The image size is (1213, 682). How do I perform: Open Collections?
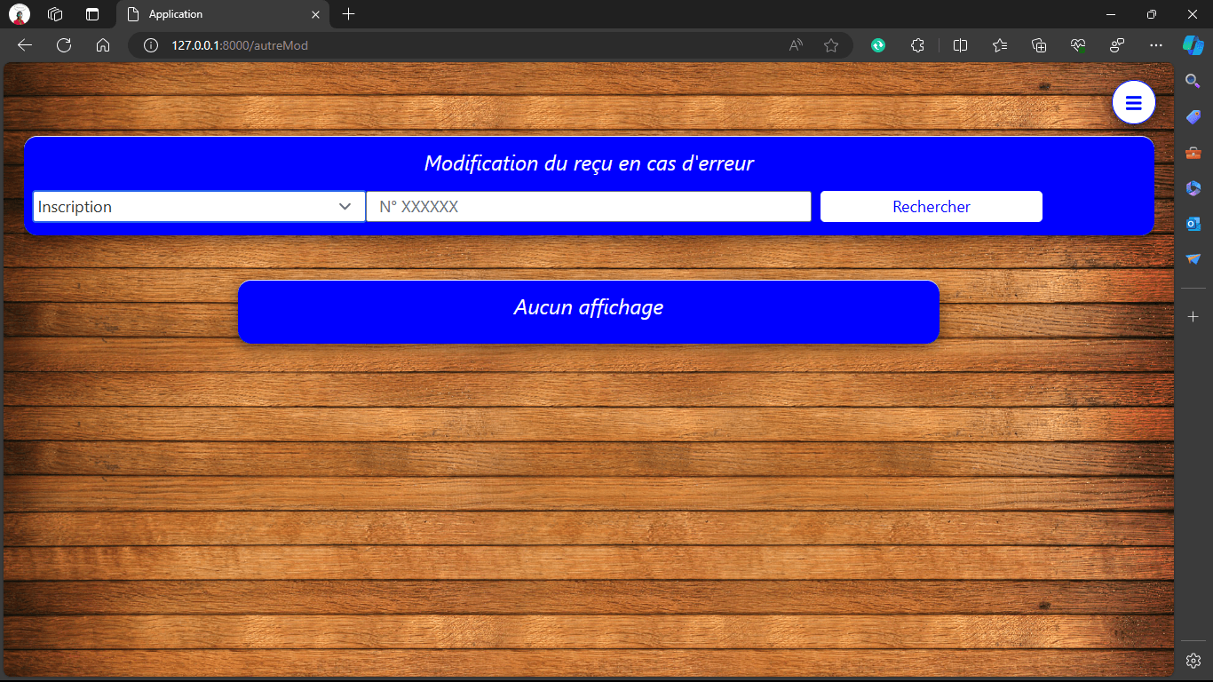pyautogui.click(x=1039, y=45)
